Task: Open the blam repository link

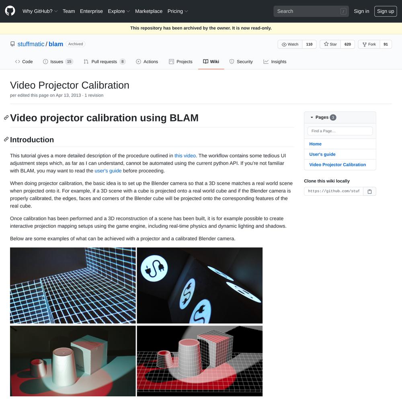Action: point(56,44)
